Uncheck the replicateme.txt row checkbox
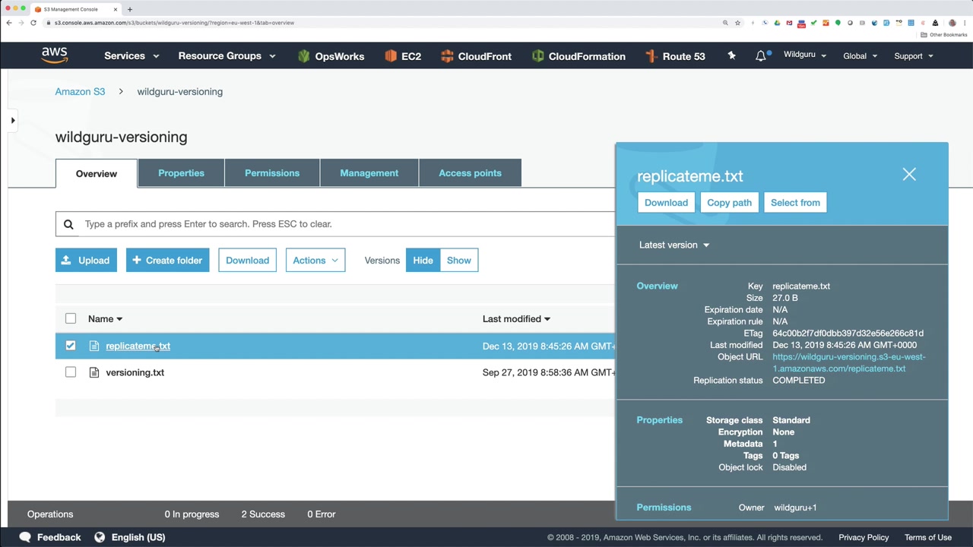973x547 pixels. click(x=71, y=346)
